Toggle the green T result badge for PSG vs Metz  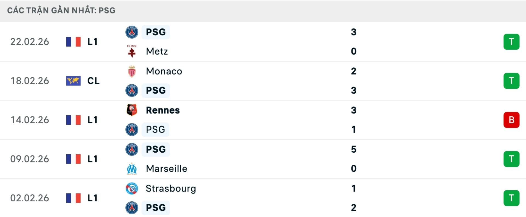tap(512, 41)
